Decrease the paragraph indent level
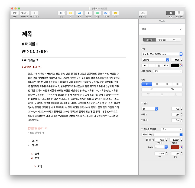The width and height of the screenshot is (195, 188). [x=152, y=89]
